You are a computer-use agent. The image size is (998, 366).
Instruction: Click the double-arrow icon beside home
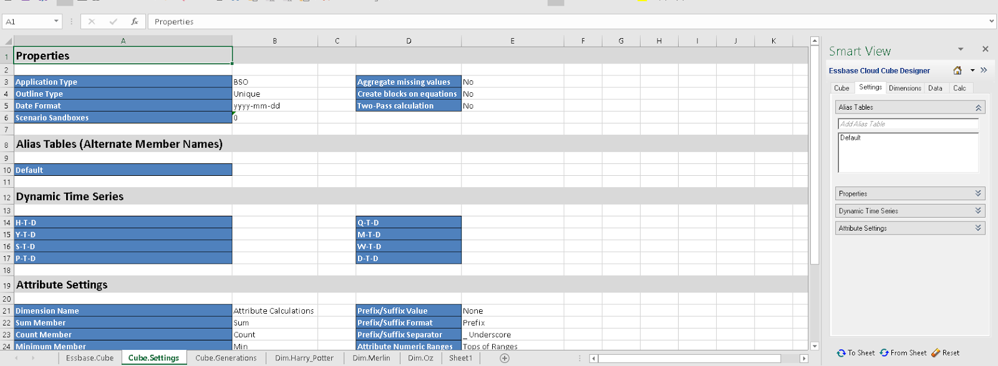coord(984,70)
